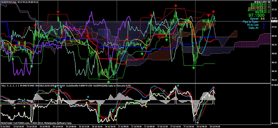278x128 pixels.
Task: Click the Pips to Open label
Action: (251, 22)
